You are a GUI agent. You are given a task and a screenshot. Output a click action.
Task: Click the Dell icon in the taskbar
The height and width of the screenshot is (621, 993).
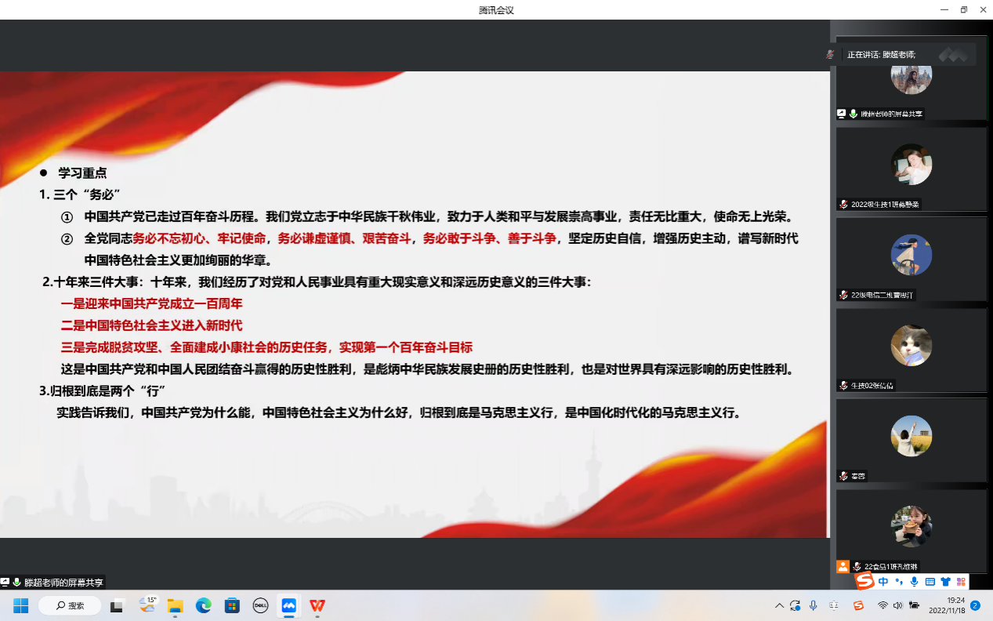click(260, 605)
